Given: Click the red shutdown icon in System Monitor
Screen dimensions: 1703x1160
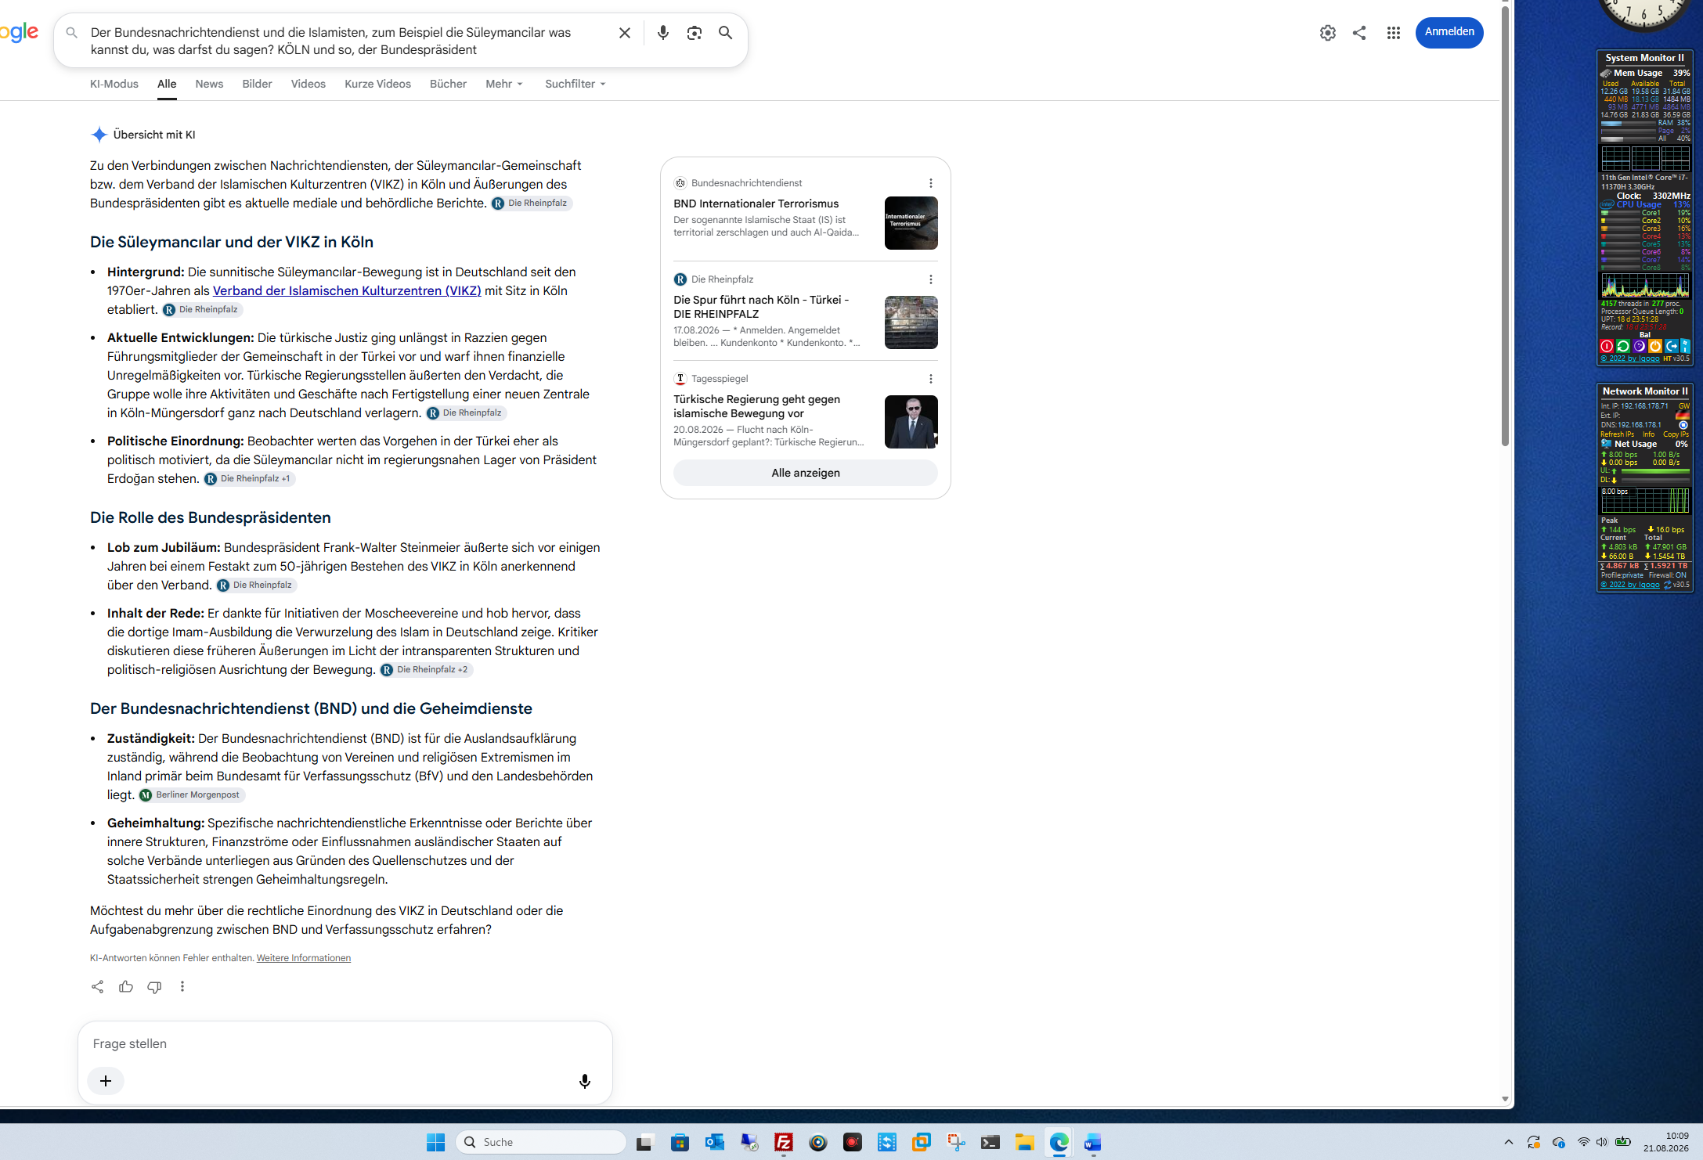Looking at the screenshot, I should tap(1607, 346).
